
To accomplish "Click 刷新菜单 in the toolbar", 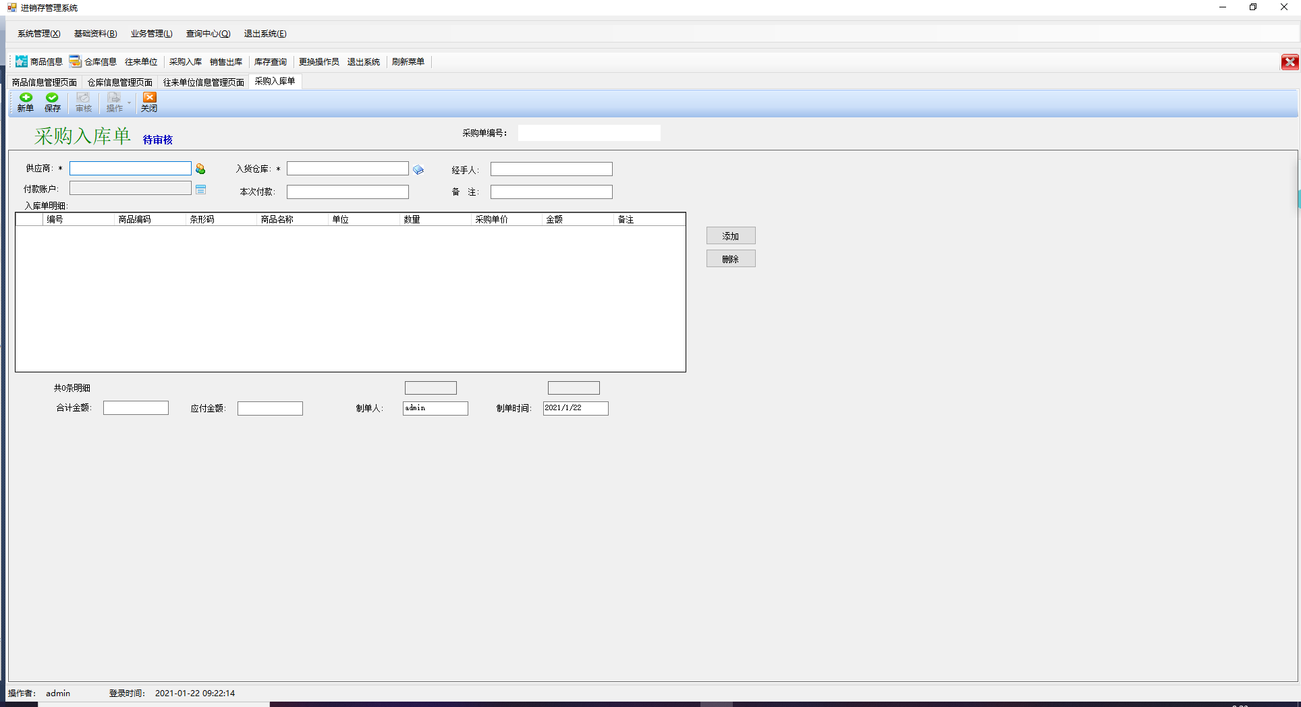I will click(408, 61).
